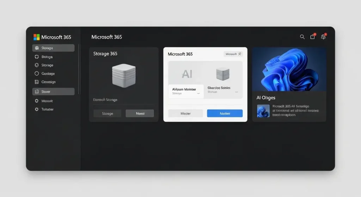This screenshot has width=361, height=197.
Task: Click the large cube image on the Storage 365 card
Action: pos(124,75)
